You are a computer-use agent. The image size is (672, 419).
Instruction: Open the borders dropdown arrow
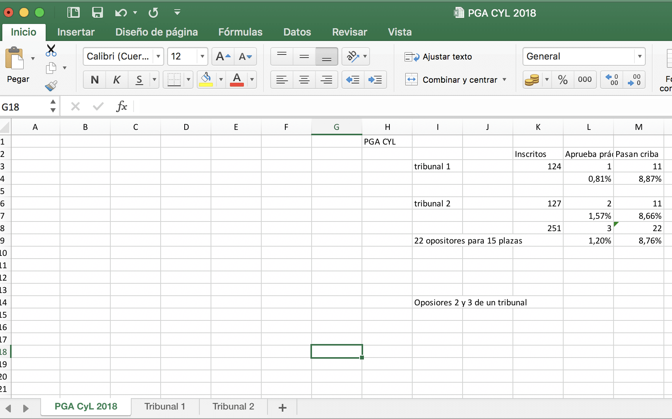[x=189, y=80]
